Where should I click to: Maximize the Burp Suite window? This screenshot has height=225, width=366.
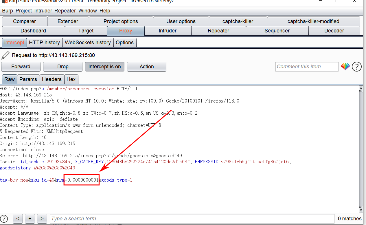pyautogui.click(x=337, y=1)
